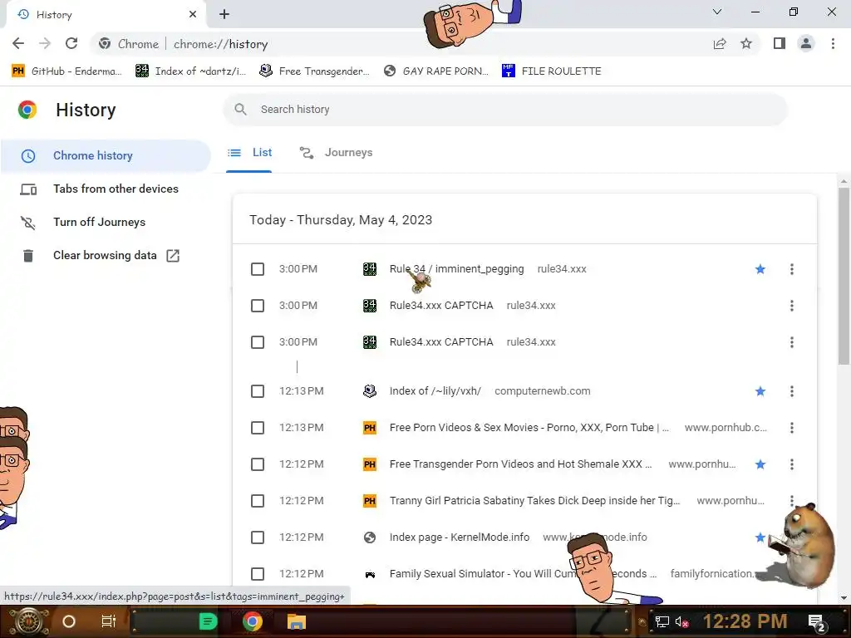Open the Index of /~lily/vxh/ history link
The height and width of the screenshot is (638, 851).
click(x=435, y=391)
